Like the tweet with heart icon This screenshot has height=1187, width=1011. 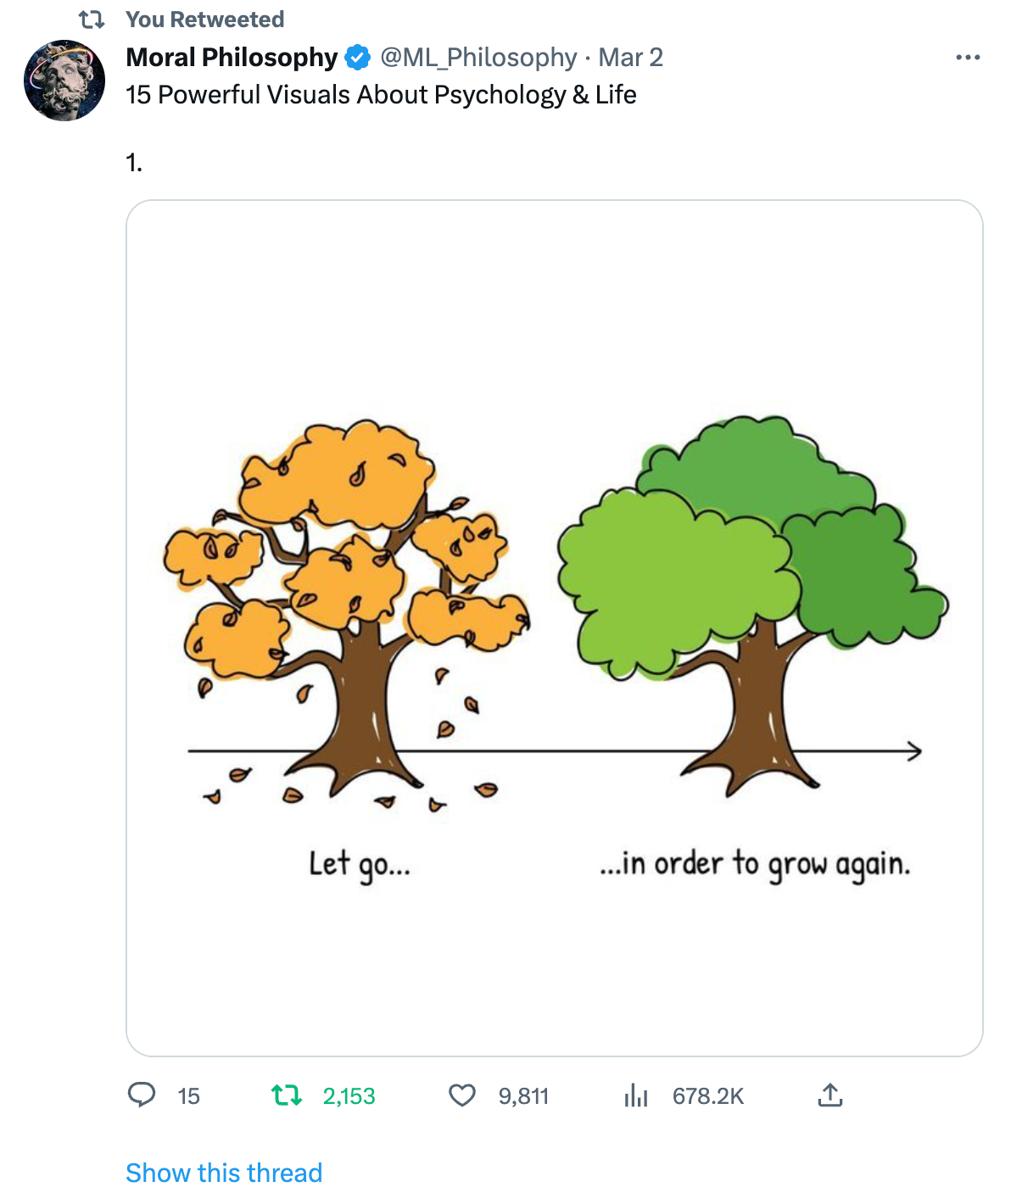click(462, 1095)
